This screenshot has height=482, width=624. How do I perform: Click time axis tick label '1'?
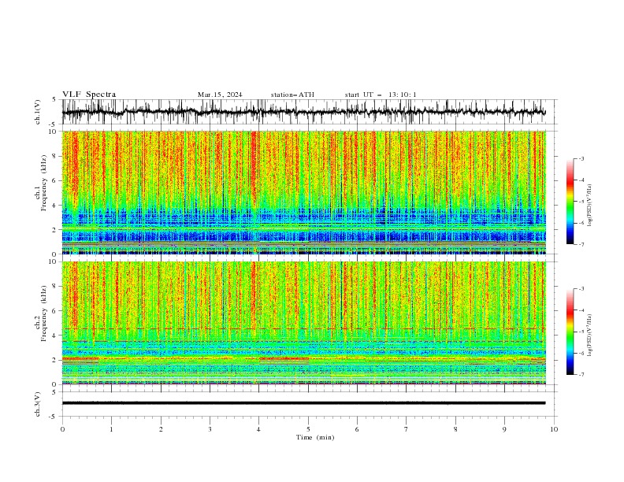[x=111, y=429]
